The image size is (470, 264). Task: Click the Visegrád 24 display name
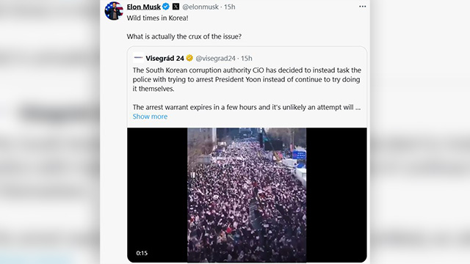164,59
